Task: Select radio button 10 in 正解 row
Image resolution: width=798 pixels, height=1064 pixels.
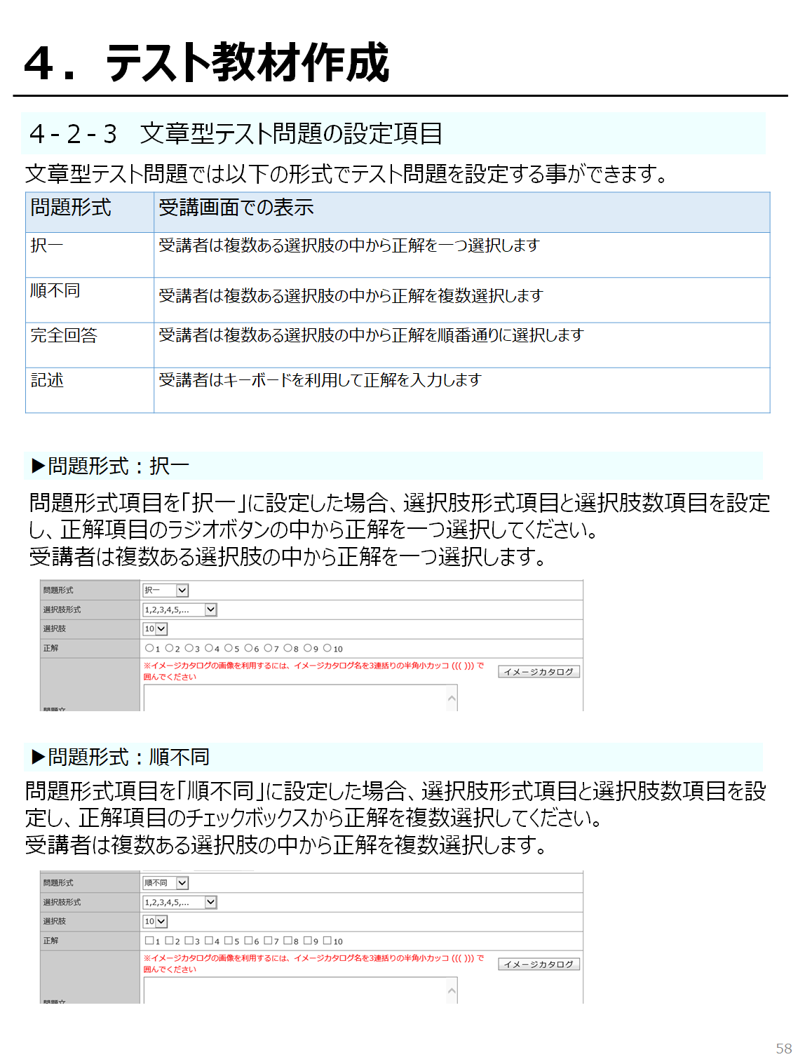Action: (x=327, y=648)
